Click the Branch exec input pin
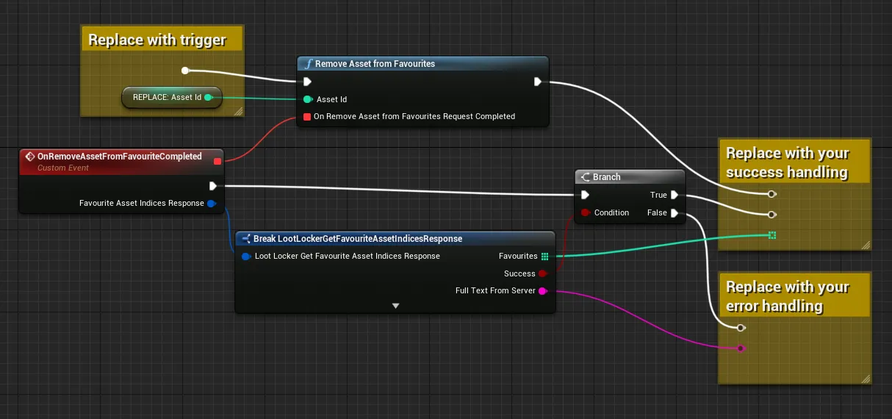The width and height of the screenshot is (892, 419). click(585, 195)
